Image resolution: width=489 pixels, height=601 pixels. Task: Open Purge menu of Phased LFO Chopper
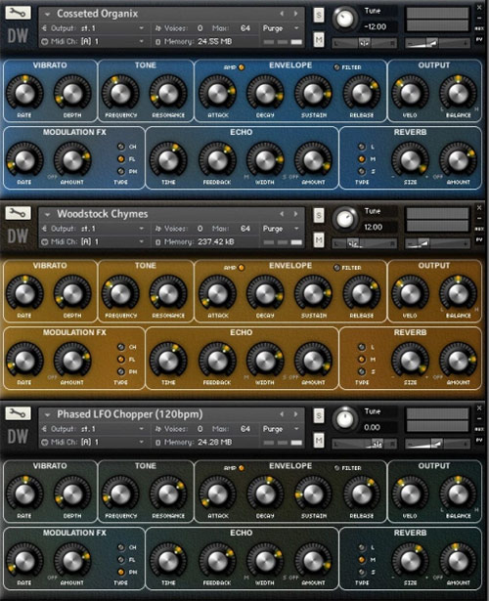point(281,429)
